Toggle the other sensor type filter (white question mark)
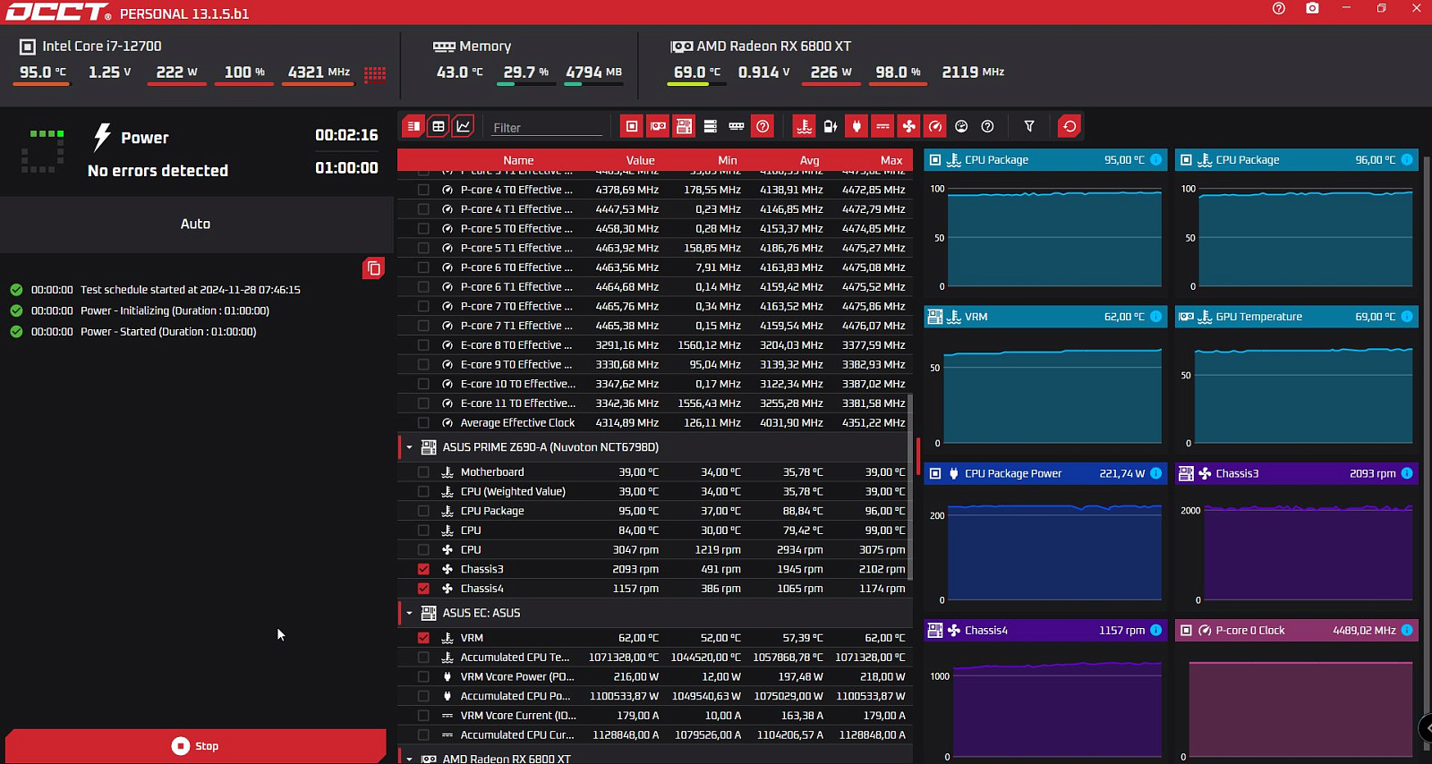Image resolution: width=1432 pixels, height=764 pixels. pos(987,126)
